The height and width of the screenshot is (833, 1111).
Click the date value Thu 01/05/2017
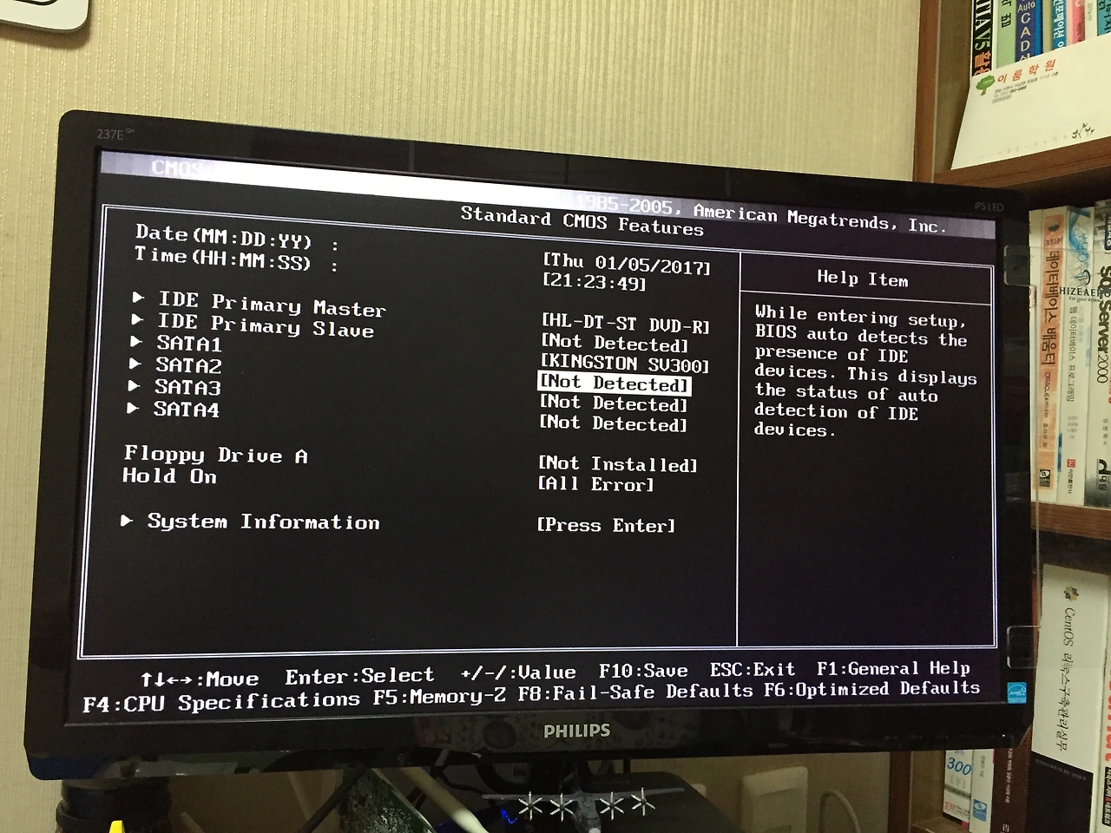tap(627, 264)
